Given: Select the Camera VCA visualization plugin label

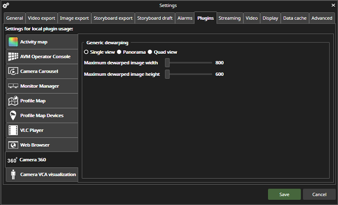Looking at the screenshot, I should click(x=48, y=174).
